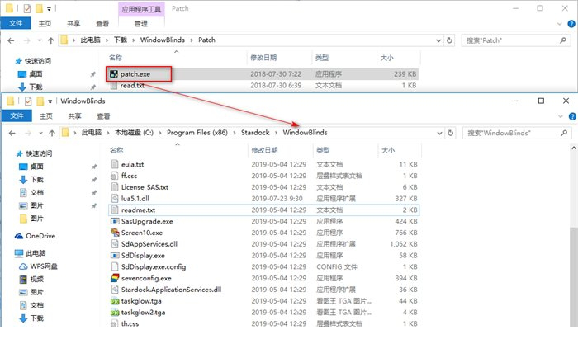
Task: Open recent locations dropdown in Patch window
Action: [40, 40]
